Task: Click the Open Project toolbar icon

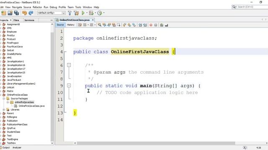Action: tap(10, 13)
